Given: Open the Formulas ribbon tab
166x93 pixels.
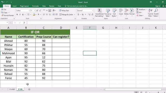Looking at the screenshot, I should [x=36, y=6].
